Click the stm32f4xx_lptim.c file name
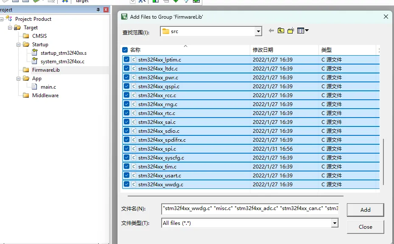 pos(159,59)
